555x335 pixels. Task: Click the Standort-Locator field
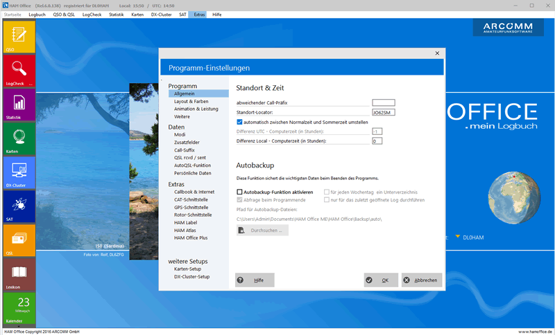[x=384, y=112]
